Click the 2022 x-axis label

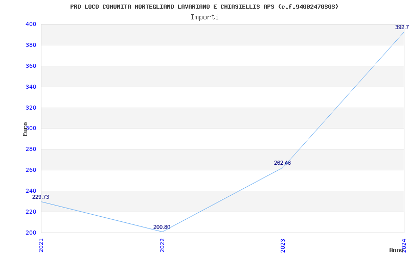[162, 245]
